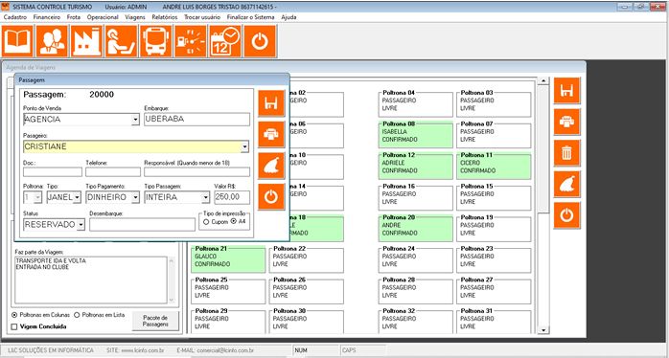Open the Financeiro menu
Screen dimensions: 669x358
pyautogui.click(x=47, y=17)
